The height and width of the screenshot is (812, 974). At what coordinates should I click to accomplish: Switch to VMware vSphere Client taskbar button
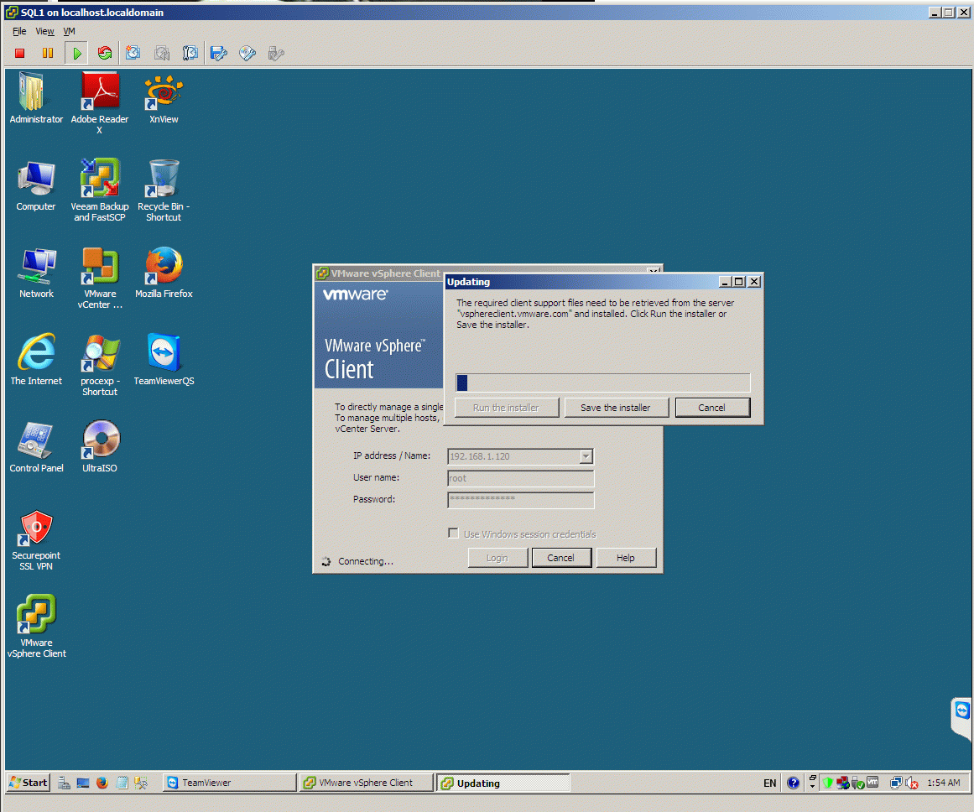click(x=366, y=783)
